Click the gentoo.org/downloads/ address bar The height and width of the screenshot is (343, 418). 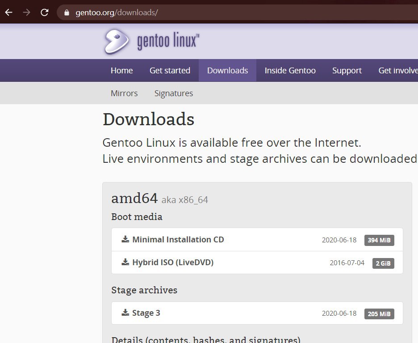[x=237, y=12]
